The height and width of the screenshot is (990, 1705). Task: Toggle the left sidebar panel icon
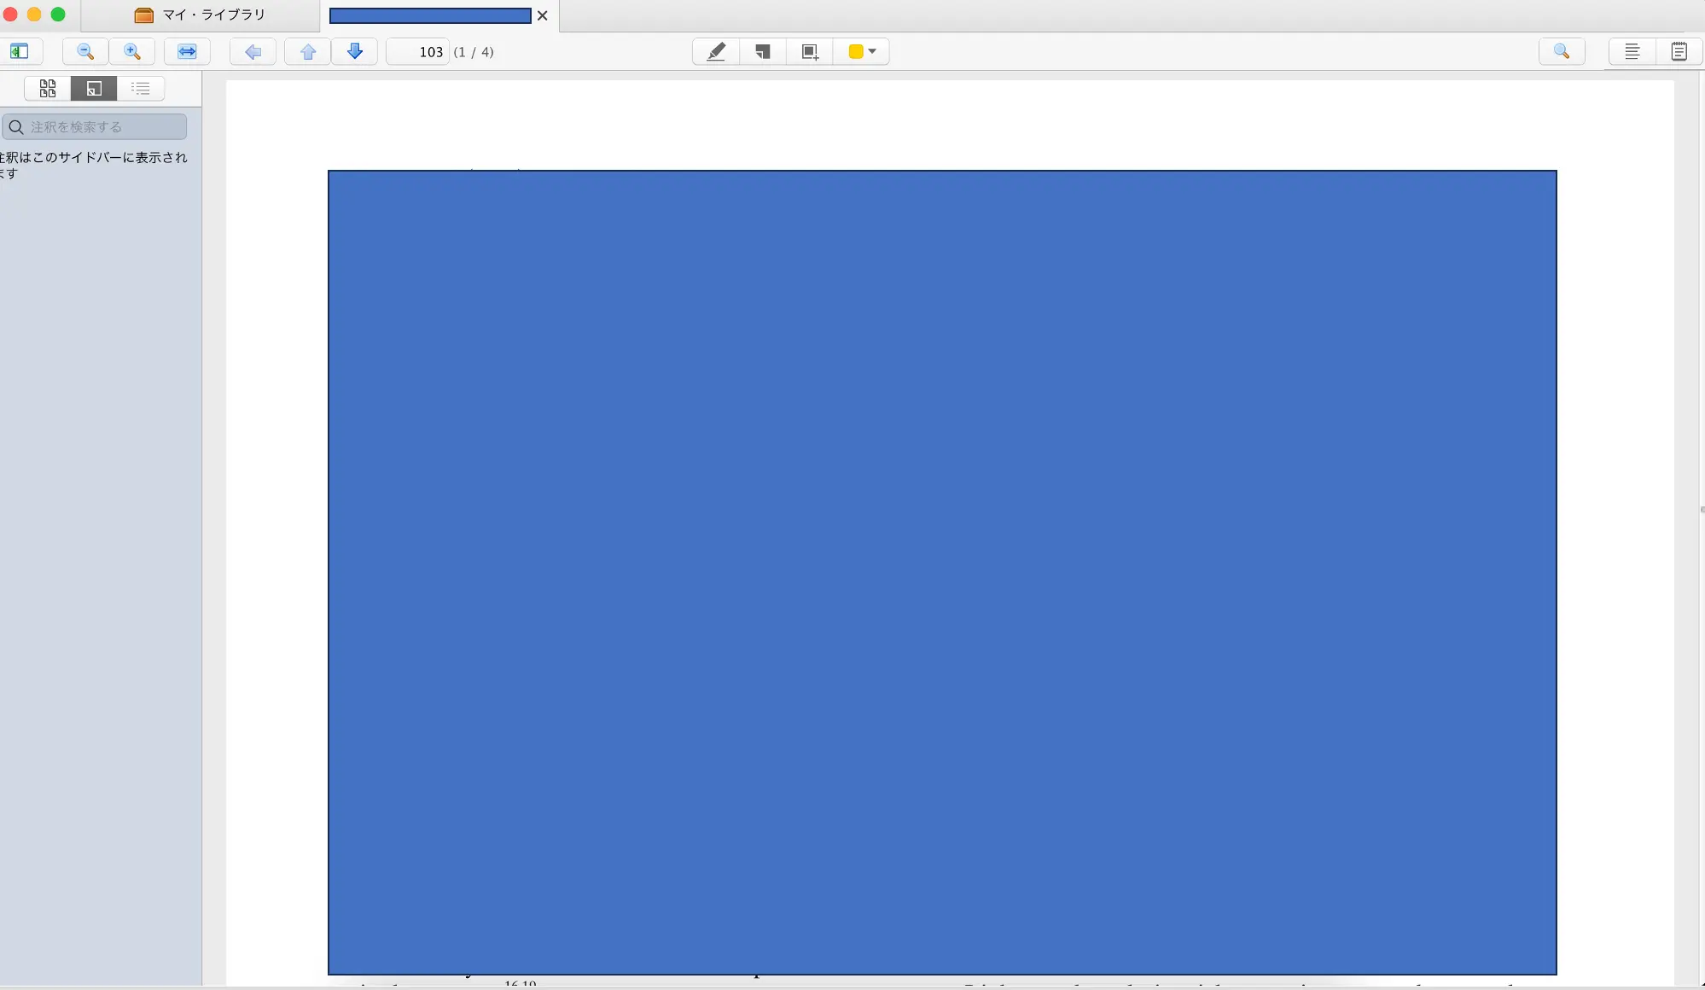coord(19,52)
